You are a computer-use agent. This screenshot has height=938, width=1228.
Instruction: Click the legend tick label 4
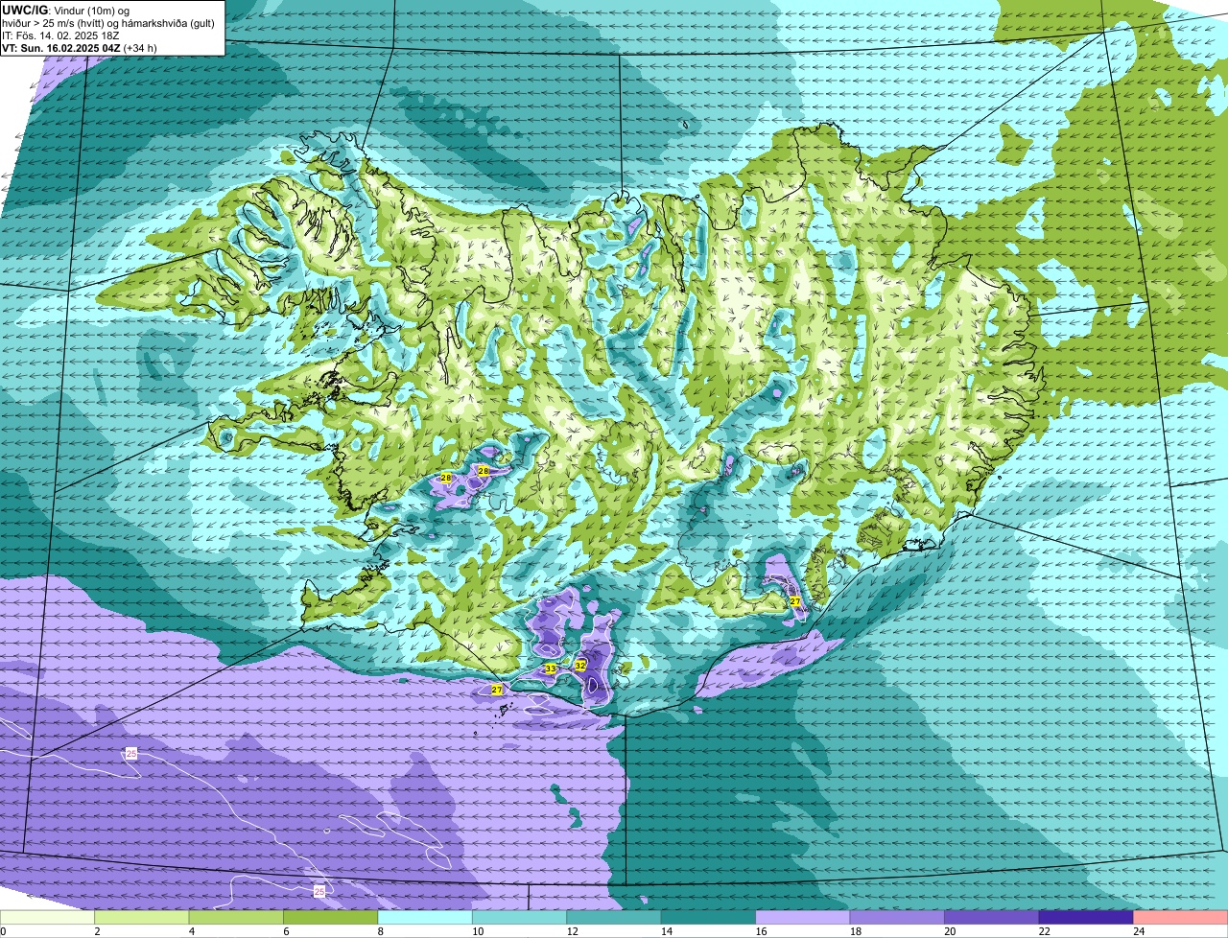[x=192, y=931]
